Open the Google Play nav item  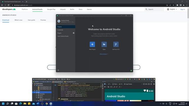(51, 9)
